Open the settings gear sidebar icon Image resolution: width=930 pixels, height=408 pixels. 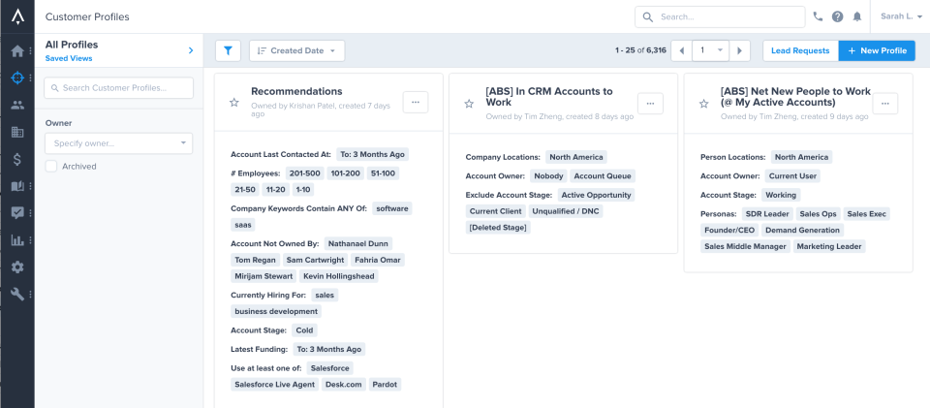coord(17,267)
